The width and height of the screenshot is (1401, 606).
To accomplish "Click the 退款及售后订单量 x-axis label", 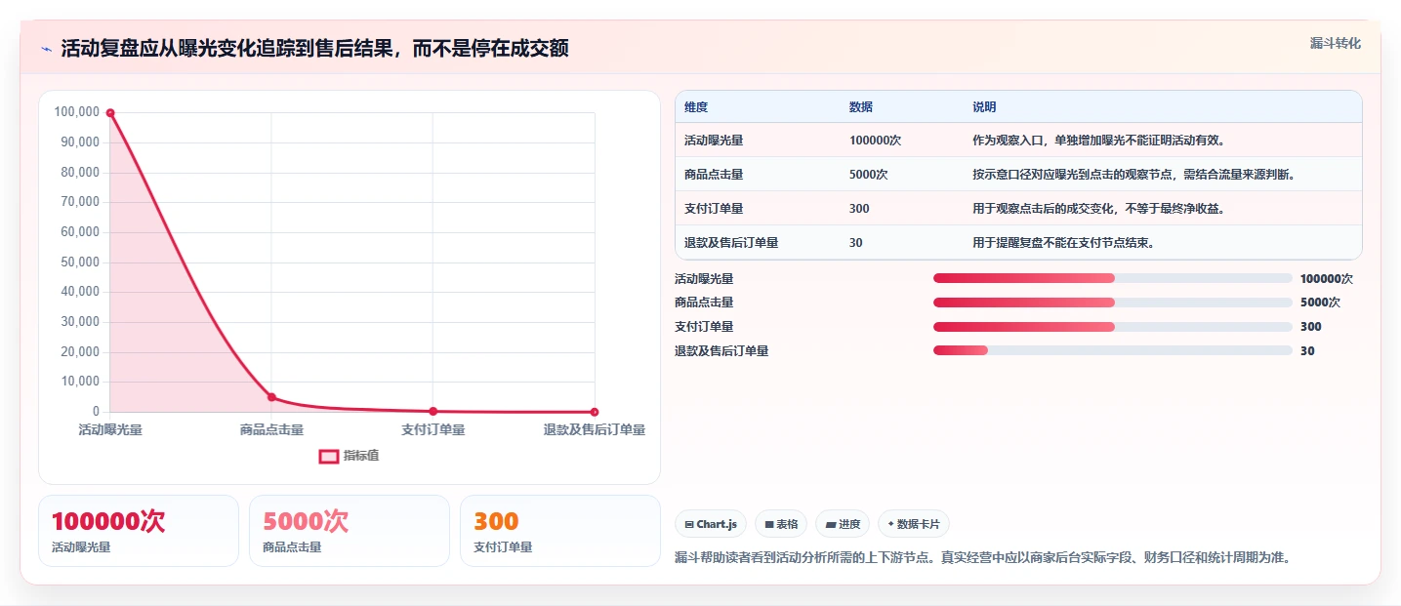I will click(595, 430).
